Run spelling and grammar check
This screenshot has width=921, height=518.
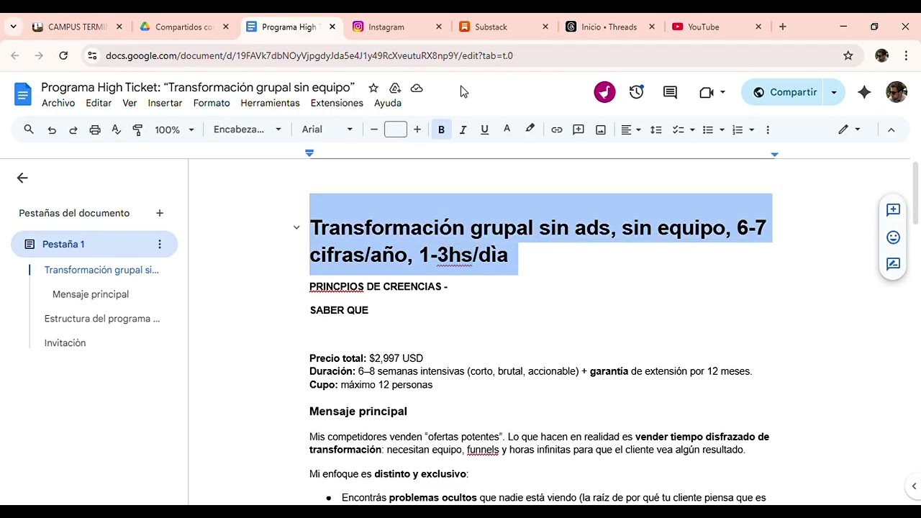click(117, 129)
